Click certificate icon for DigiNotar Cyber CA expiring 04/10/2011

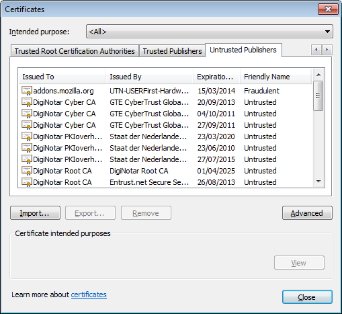[27, 114]
